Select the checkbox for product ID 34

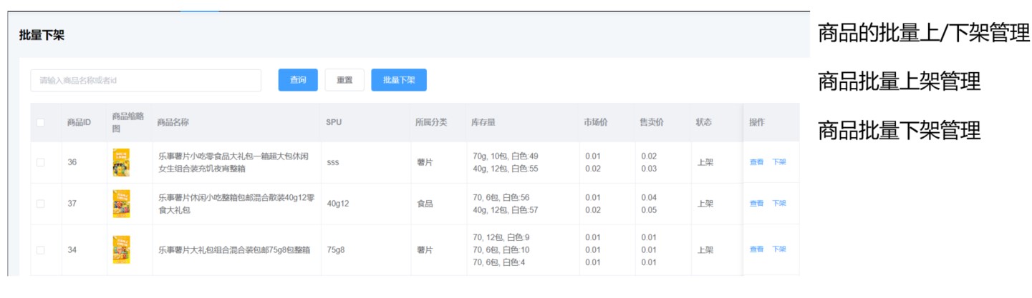tap(41, 250)
